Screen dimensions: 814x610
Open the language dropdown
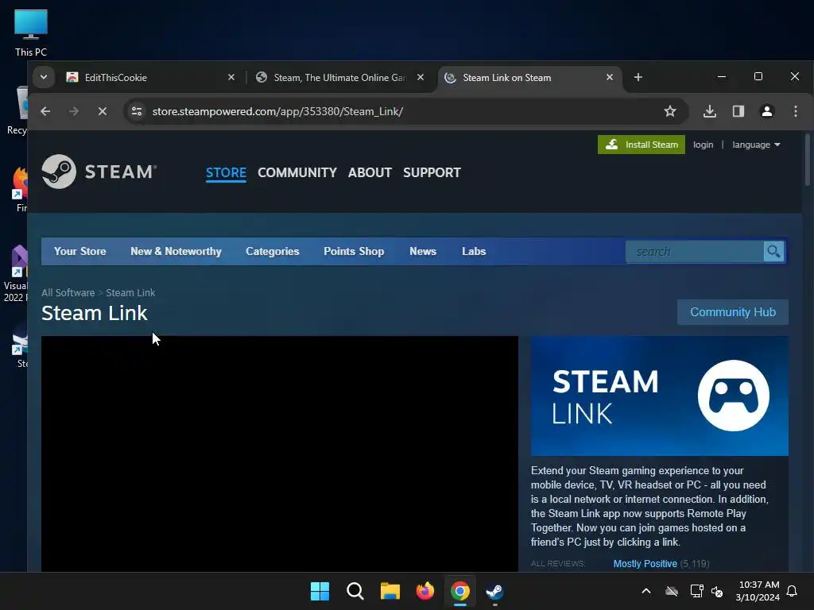click(756, 145)
